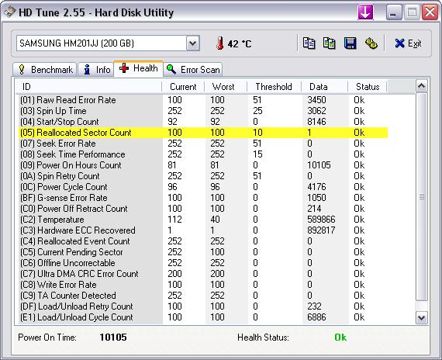
Task: Select the Seek Time Performance row
Action: point(203,154)
